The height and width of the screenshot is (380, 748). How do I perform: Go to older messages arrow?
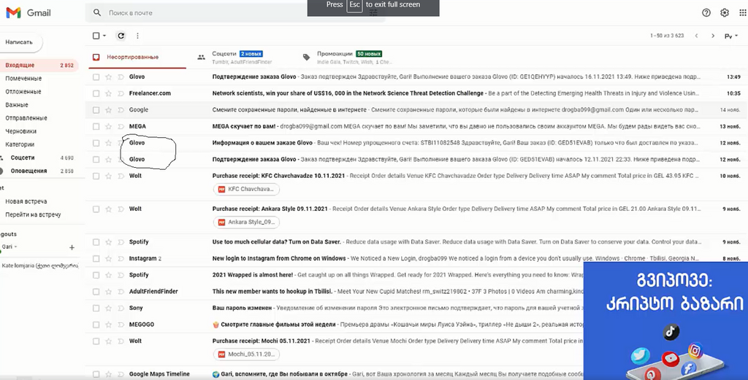click(x=713, y=36)
